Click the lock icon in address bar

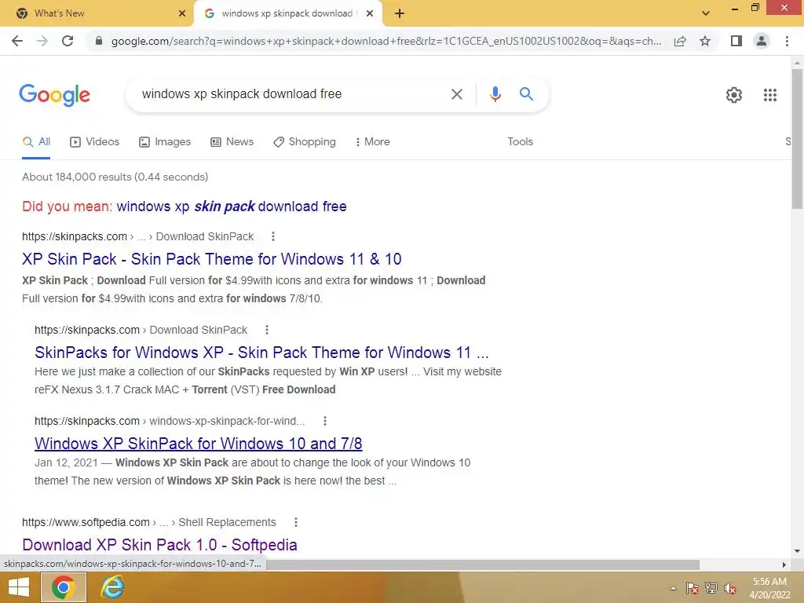click(99, 41)
